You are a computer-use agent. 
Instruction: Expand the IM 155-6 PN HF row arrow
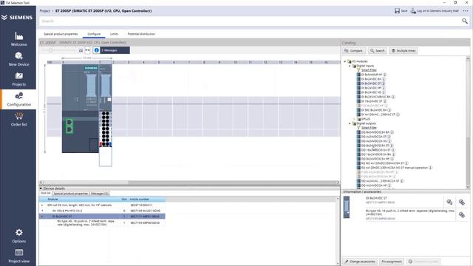pyautogui.click(x=42, y=211)
